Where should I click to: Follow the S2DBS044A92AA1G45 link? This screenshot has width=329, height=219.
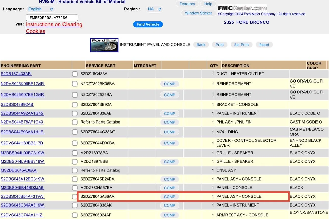[22, 113]
